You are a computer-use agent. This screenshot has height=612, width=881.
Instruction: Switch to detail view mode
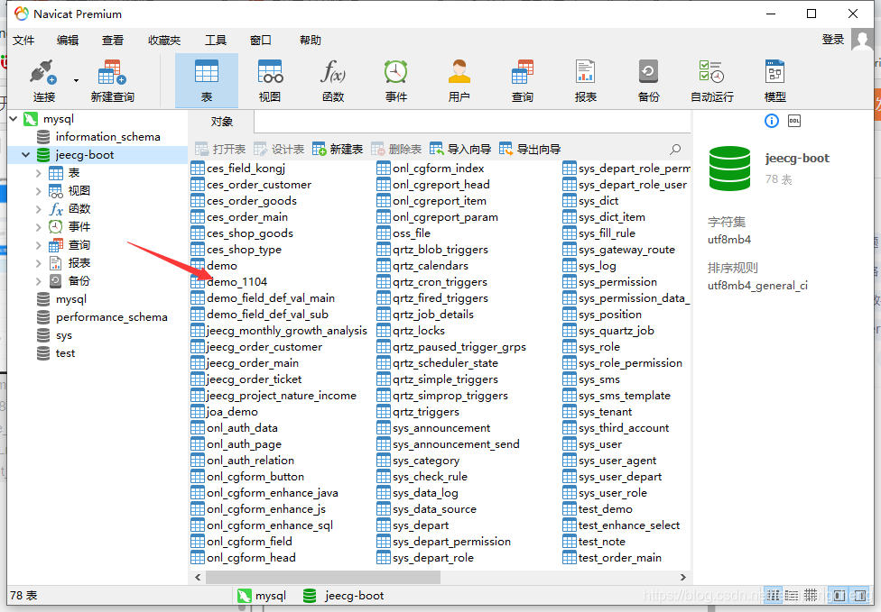tap(792, 595)
